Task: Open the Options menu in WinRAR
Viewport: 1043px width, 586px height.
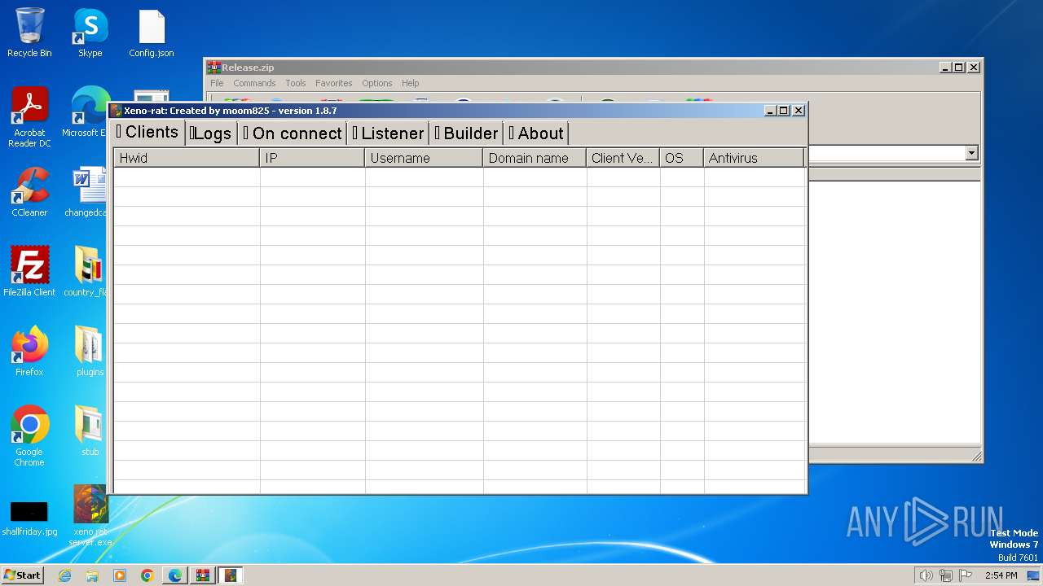Action: click(x=377, y=83)
